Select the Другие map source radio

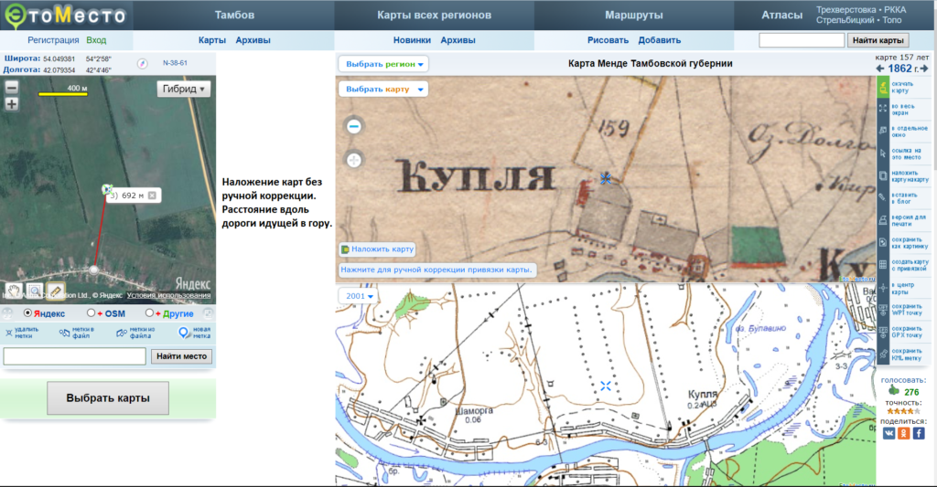click(x=149, y=313)
